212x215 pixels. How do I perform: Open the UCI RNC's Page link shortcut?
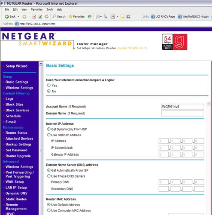click(x=163, y=17)
